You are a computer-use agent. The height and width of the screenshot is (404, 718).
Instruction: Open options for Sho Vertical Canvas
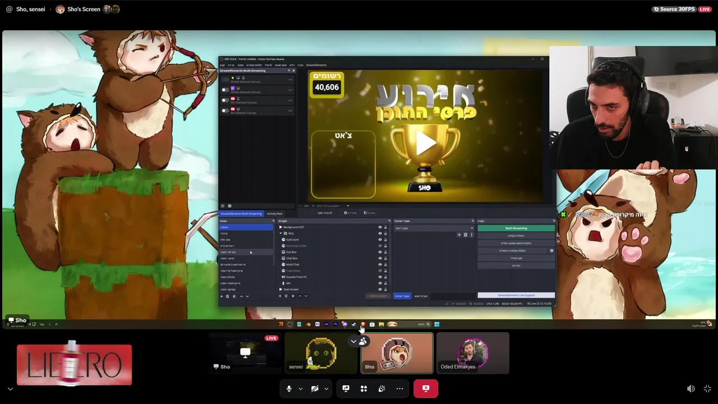tap(290, 100)
